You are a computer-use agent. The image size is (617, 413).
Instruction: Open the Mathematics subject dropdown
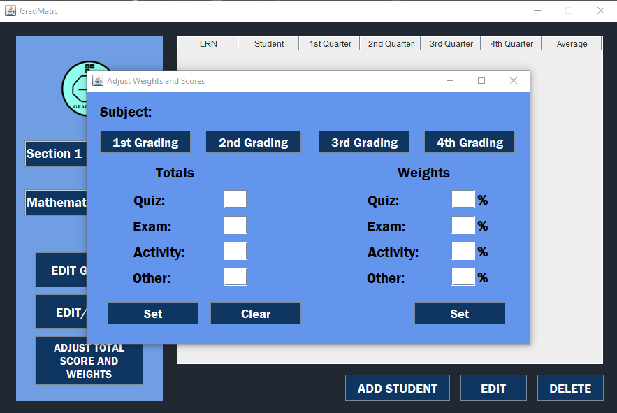click(x=56, y=203)
